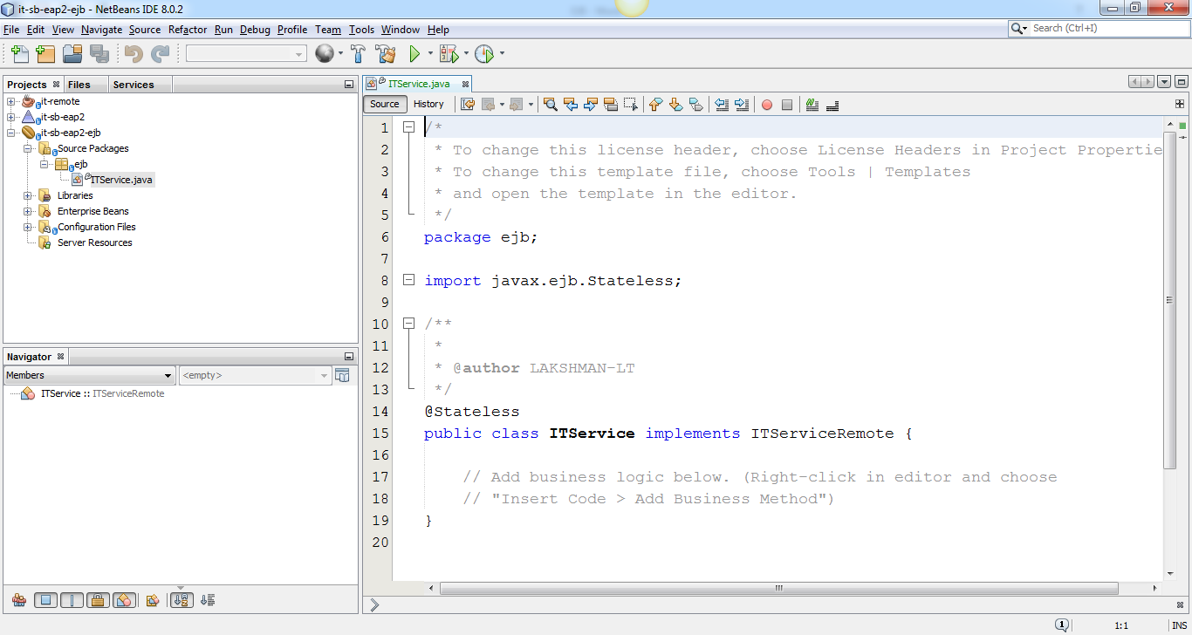
Task: Stop Macro Recording square icon
Action: coord(787,105)
